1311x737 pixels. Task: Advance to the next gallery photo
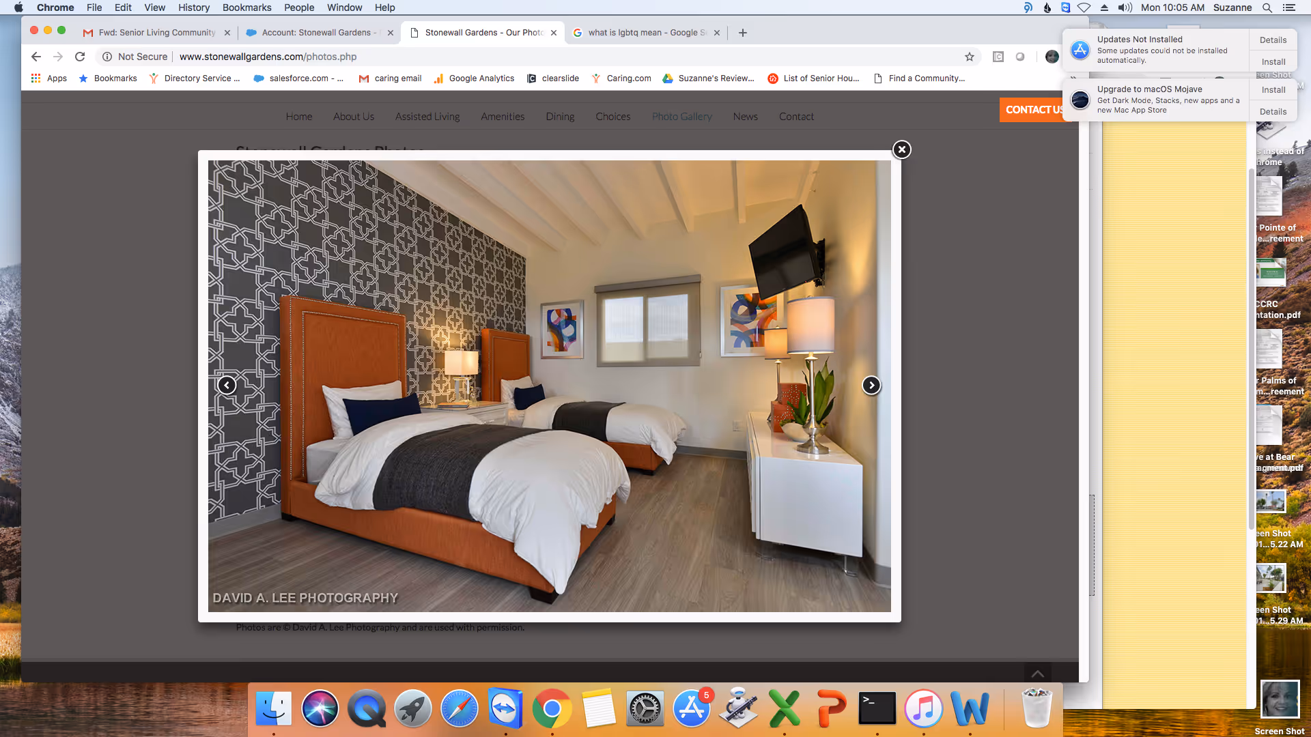[872, 385]
